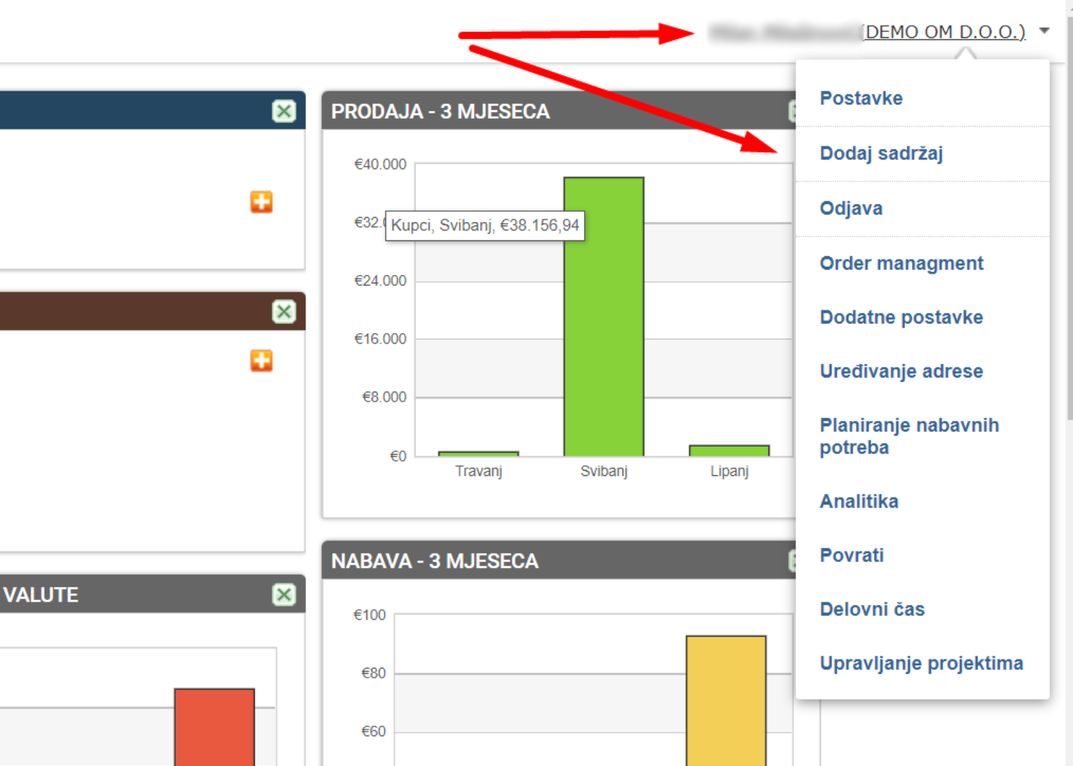This screenshot has height=766, width=1073.
Task: Choose Odjava to log out
Action: pyautogui.click(x=851, y=208)
